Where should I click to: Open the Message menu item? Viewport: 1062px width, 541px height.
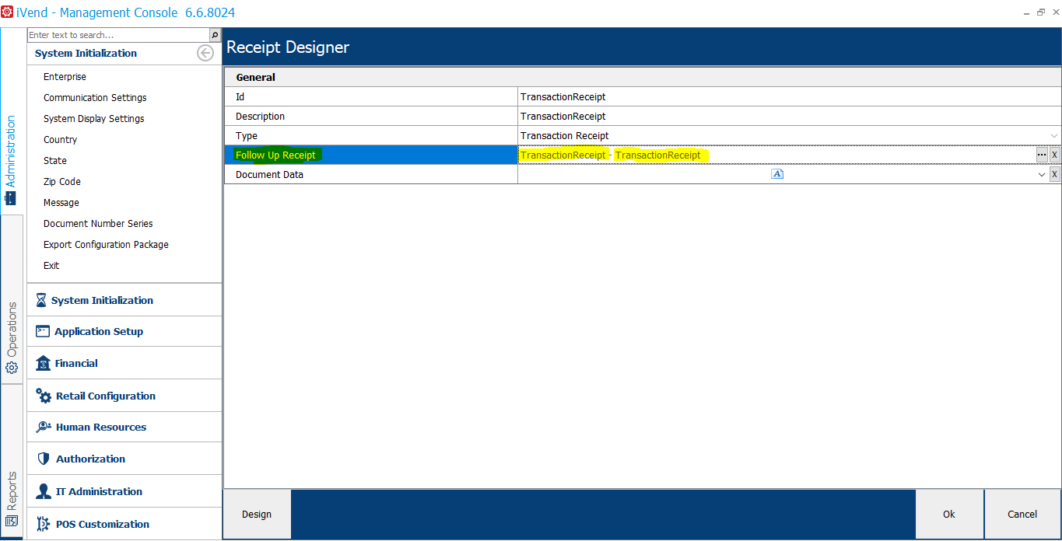click(61, 203)
